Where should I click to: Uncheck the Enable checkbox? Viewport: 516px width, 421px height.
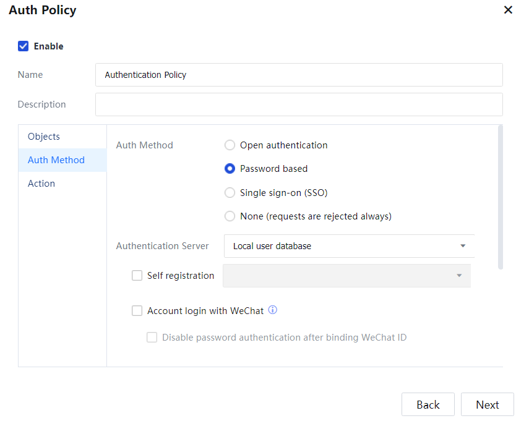(24, 46)
